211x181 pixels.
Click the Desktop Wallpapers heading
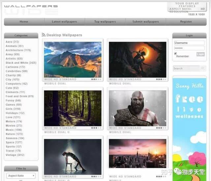(x=64, y=35)
